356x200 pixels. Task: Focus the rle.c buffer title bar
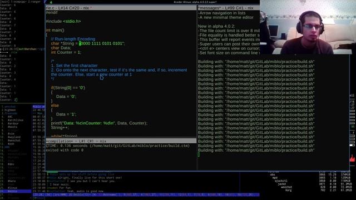point(121,8)
